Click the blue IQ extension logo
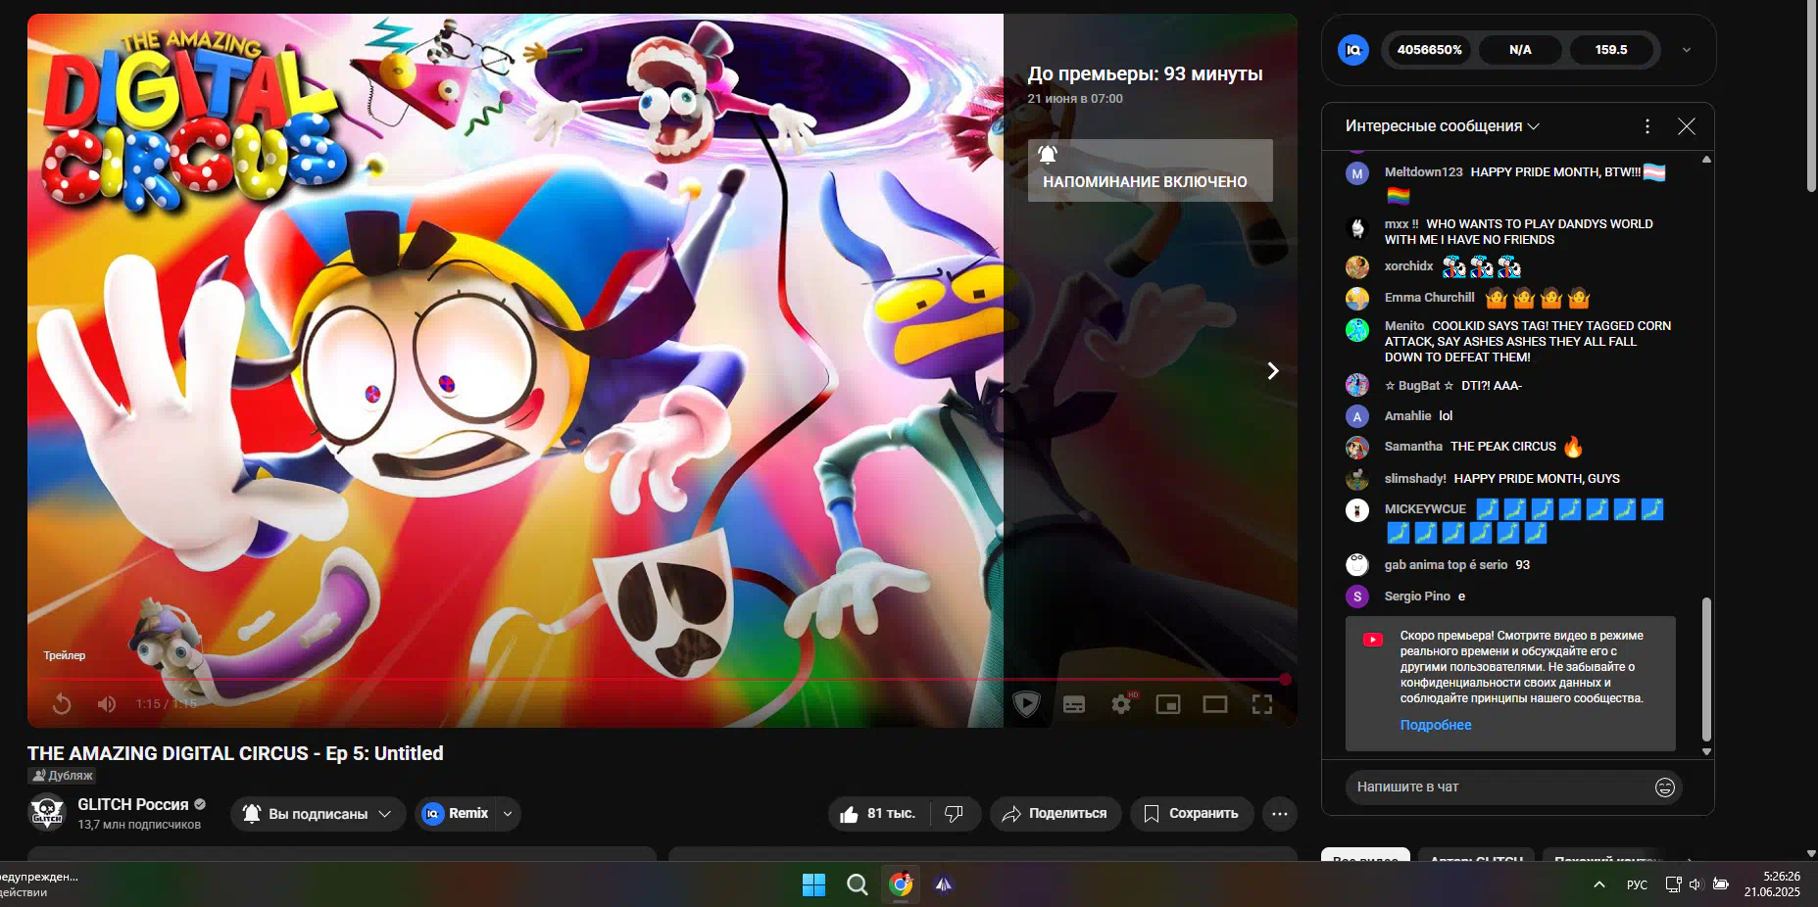Viewport: 1818px width, 907px height. coord(1353,50)
